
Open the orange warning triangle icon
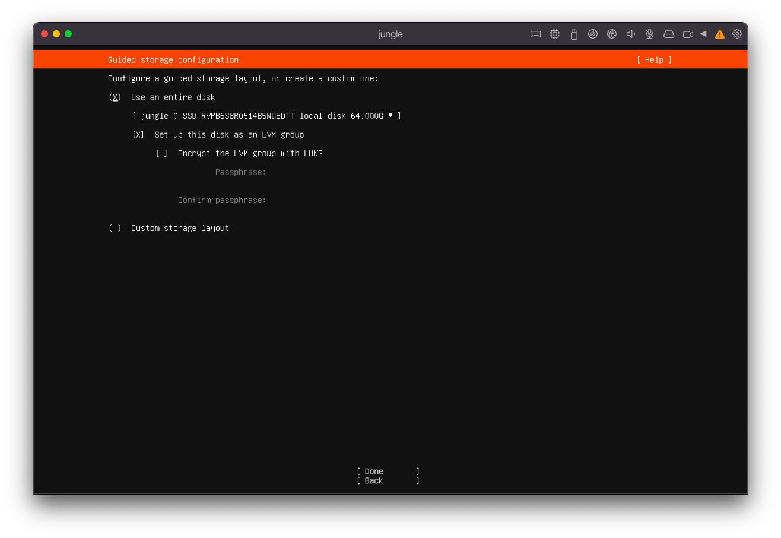coord(720,34)
